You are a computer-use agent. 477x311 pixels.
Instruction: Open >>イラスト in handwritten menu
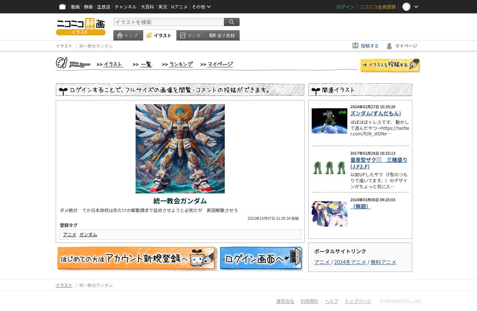(110, 64)
